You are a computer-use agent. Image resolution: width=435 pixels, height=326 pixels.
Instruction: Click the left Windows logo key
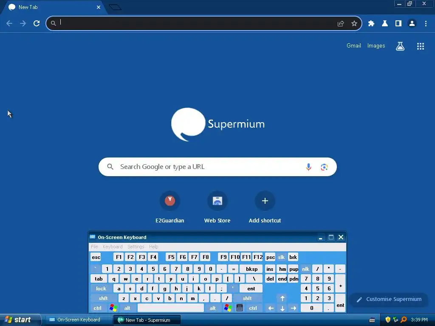(x=113, y=308)
